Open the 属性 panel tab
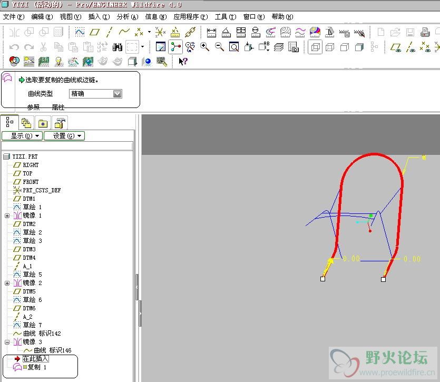This screenshot has height=382, width=440. [58, 107]
